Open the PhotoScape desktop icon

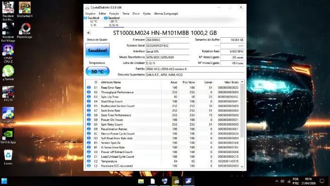[x=25, y=31]
